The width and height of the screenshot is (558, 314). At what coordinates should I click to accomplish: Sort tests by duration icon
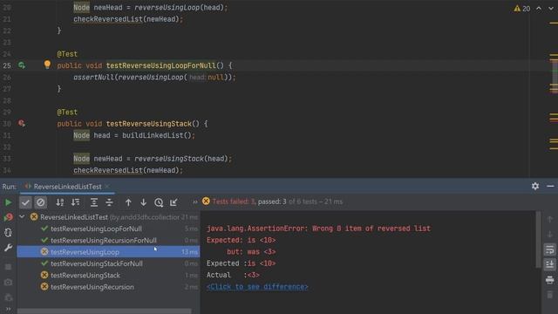tap(75, 202)
